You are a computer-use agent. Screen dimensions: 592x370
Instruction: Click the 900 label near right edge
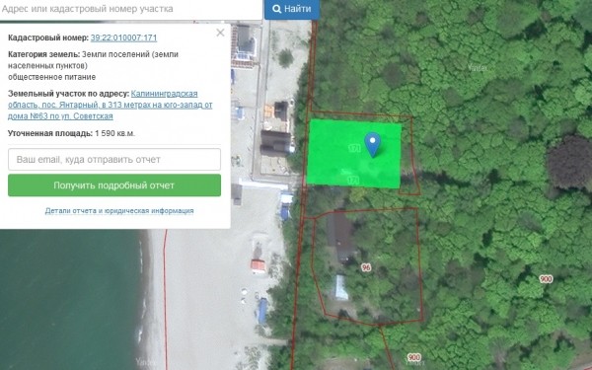pyautogui.click(x=546, y=279)
